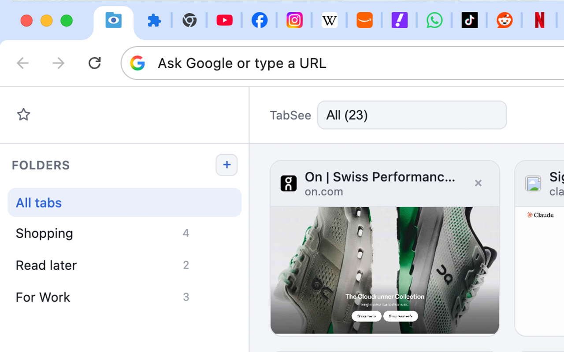Click the TabSee All (23) search field
The height and width of the screenshot is (352, 564).
coord(412,115)
